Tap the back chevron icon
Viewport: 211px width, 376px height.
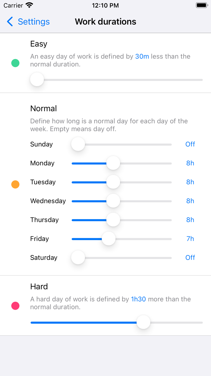tap(10, 22)
